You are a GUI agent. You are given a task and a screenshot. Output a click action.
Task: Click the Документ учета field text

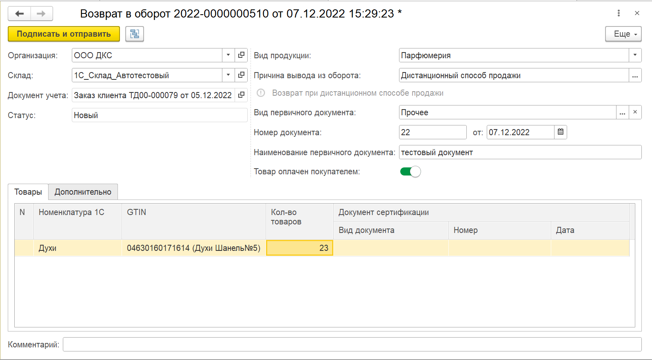[x=153, y=95]
